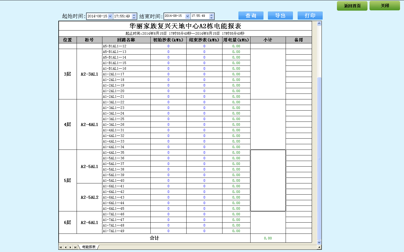This screenshot has width=404, height=252.
Task: Select cell A1-2AL1—17
Action: click(126, 74)
